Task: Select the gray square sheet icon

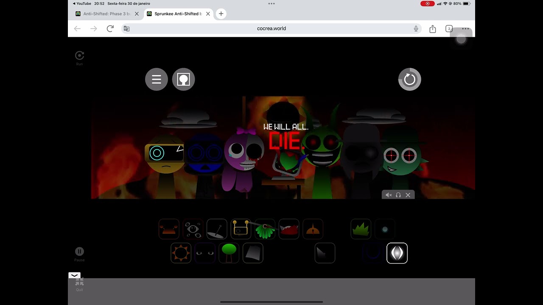Action: 253,253
